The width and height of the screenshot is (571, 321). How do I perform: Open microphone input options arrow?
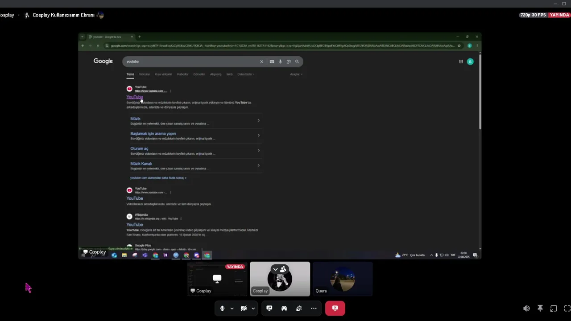232,309
